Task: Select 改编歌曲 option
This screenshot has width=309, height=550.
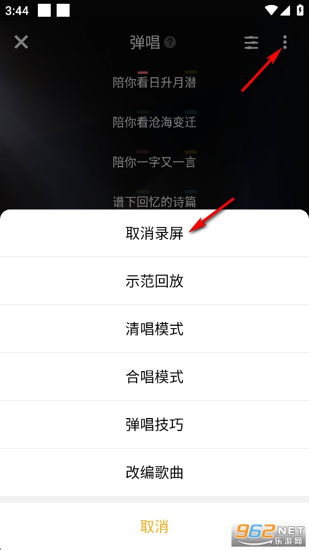Action: 154,472
